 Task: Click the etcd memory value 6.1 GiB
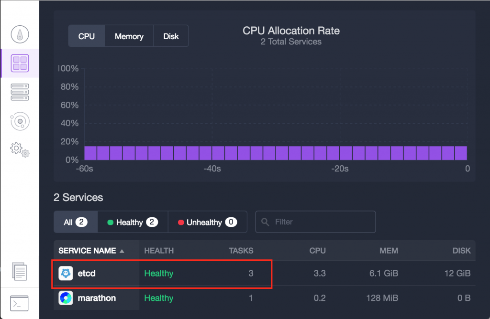point(384,274)
